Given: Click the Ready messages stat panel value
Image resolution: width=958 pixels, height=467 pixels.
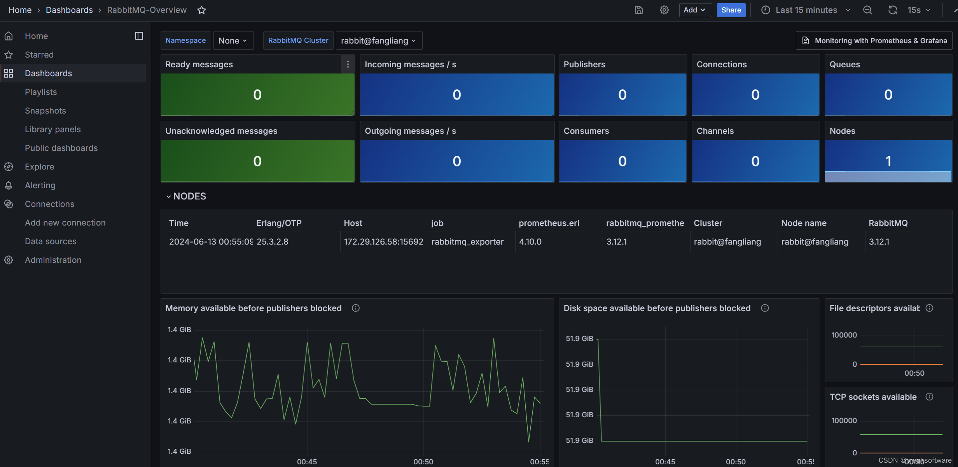Looking at the screenshot, I should pos(257,94).
